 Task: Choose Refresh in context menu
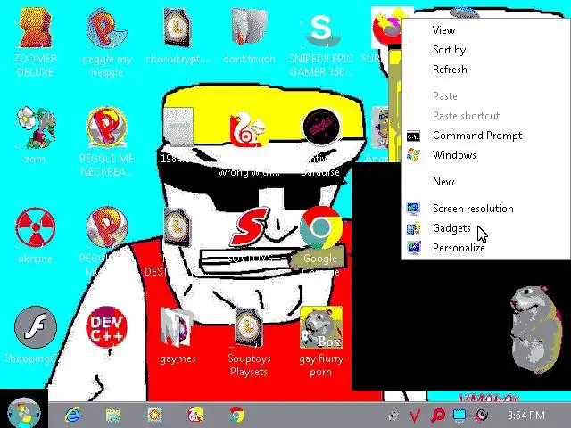[x=485, y=70]
